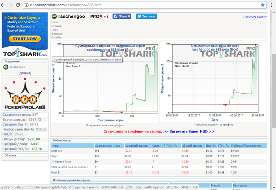
Task: Click the START NOW button in the ad
Action: [x=24, y=39]
